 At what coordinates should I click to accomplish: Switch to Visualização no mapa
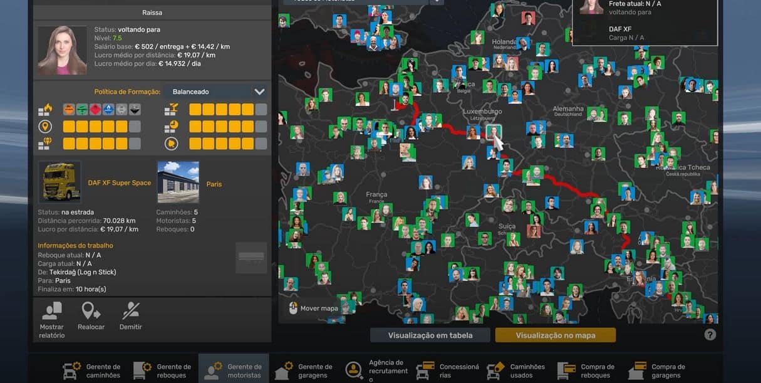555,335
